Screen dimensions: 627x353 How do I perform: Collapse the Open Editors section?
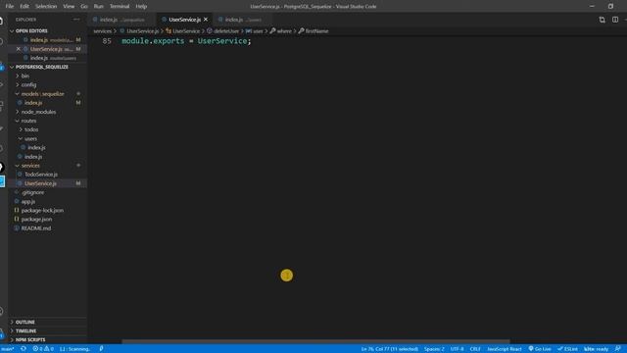pyautogui.click(x=47, y=30)
